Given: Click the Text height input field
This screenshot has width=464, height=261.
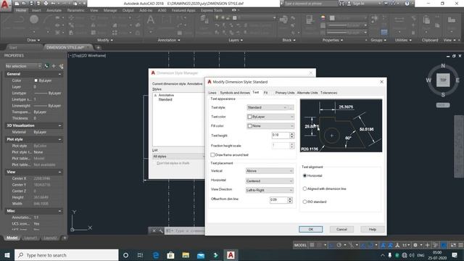Looking at the screenshot, I should pos(281,136).
